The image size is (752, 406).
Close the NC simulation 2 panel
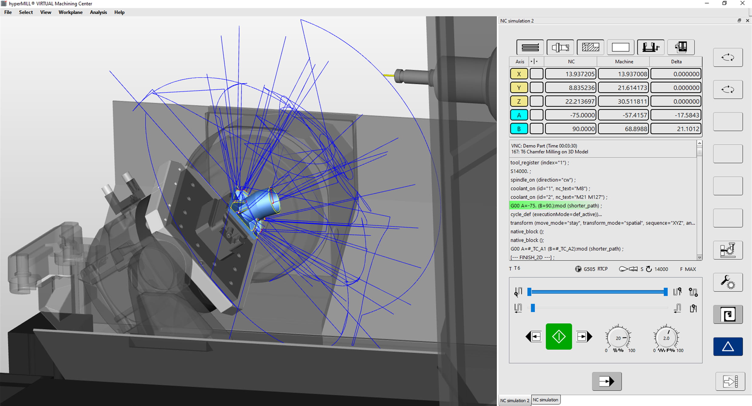coord(747,21)
